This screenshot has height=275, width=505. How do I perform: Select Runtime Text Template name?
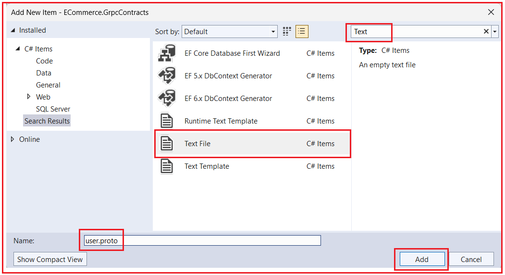pos(221,121)
